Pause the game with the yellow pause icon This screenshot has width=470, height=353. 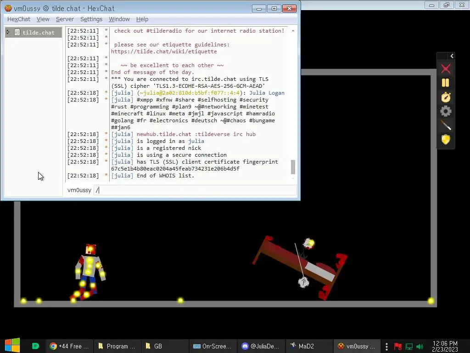(446, 83)
